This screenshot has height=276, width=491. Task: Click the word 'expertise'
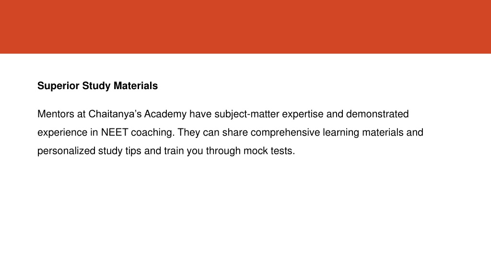[x=303, y=114]
